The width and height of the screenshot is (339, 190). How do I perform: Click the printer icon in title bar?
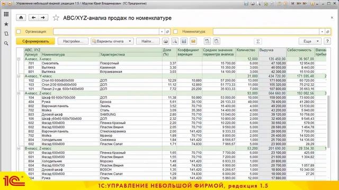pos(252,4)
